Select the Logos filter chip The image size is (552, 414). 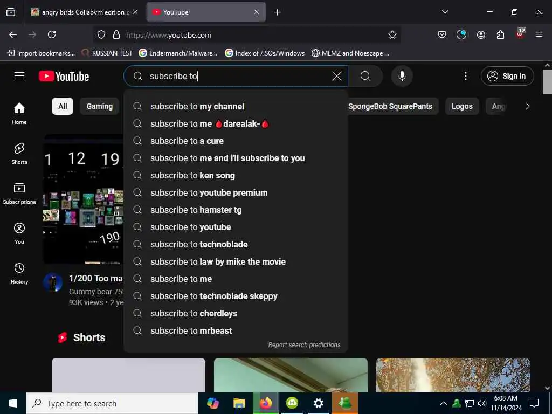(462, 106)
